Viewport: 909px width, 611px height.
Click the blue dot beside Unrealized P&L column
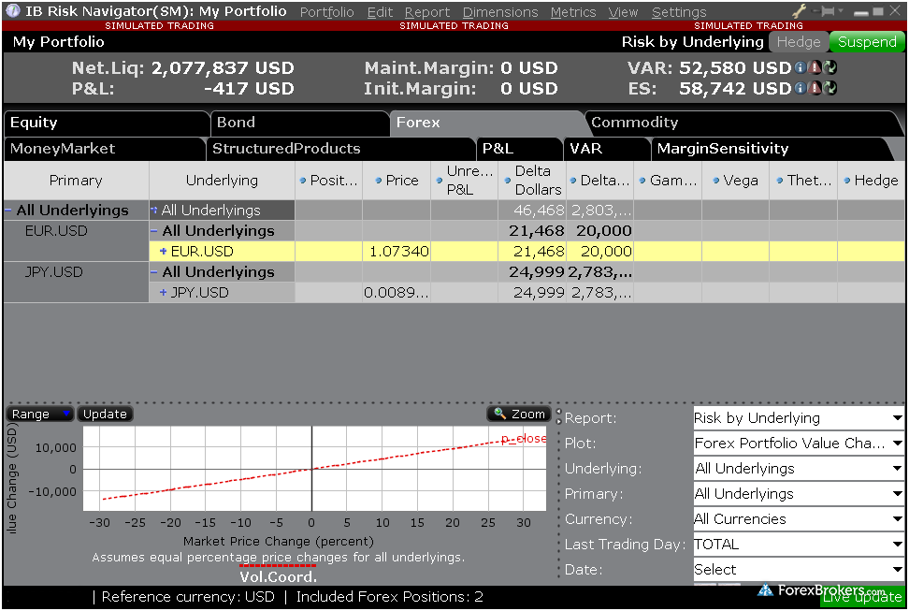tap(440, 181)
